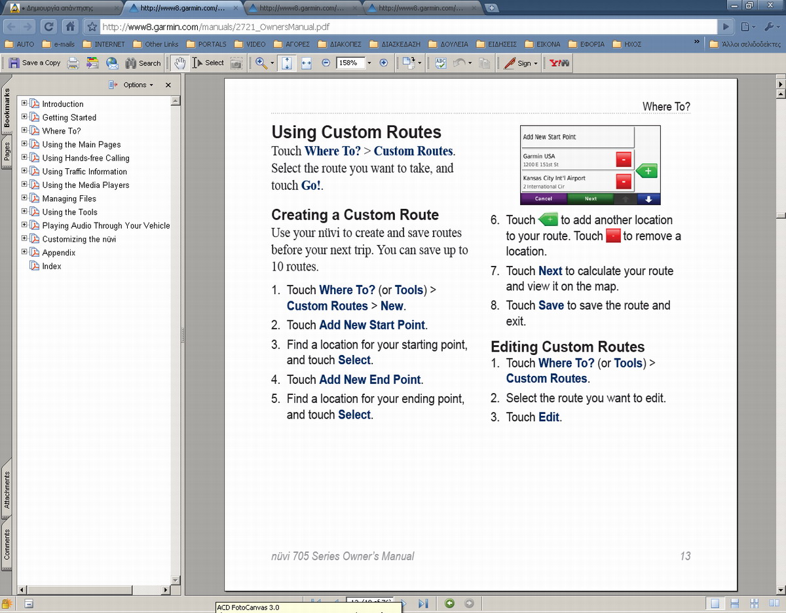Screen dimensions: 786x613
Task: Switch to the first Δημιουργία απάντησης tab
Action: click(62, 8)
